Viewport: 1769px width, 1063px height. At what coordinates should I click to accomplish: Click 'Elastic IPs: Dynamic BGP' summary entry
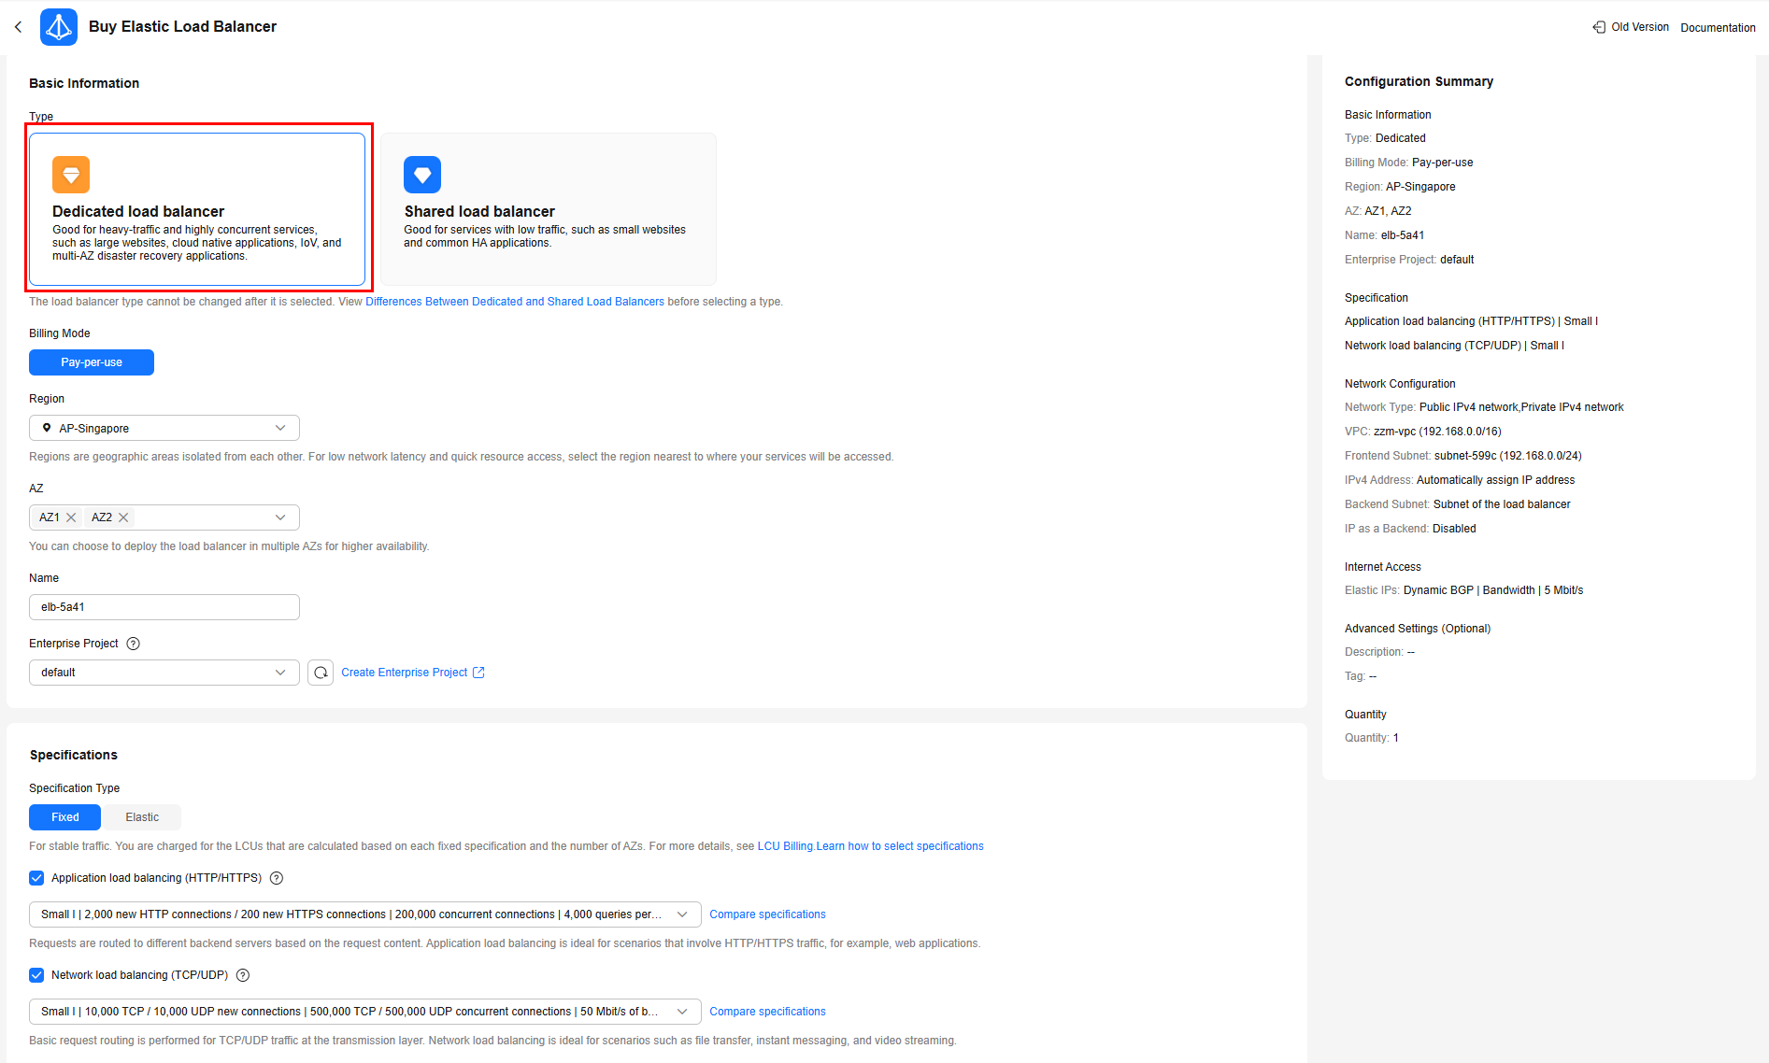tap(1463, 590)
